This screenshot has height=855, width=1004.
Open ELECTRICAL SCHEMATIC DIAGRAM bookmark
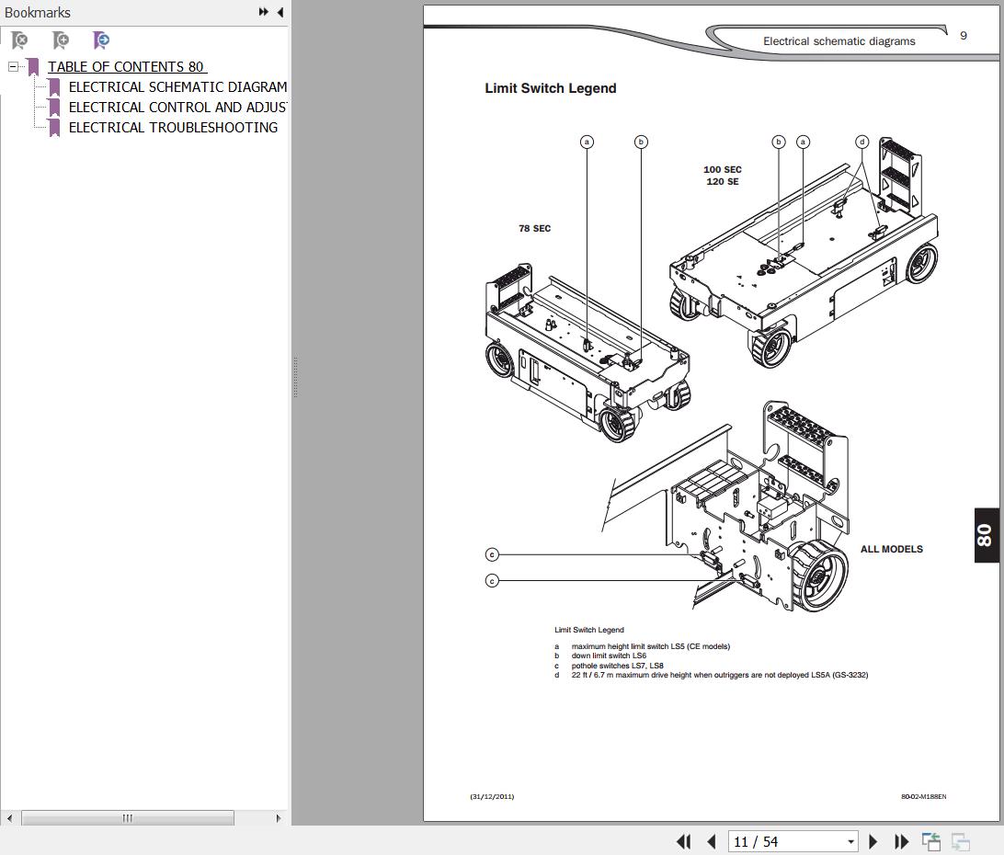pyautogui.click(x=178, y=87)
